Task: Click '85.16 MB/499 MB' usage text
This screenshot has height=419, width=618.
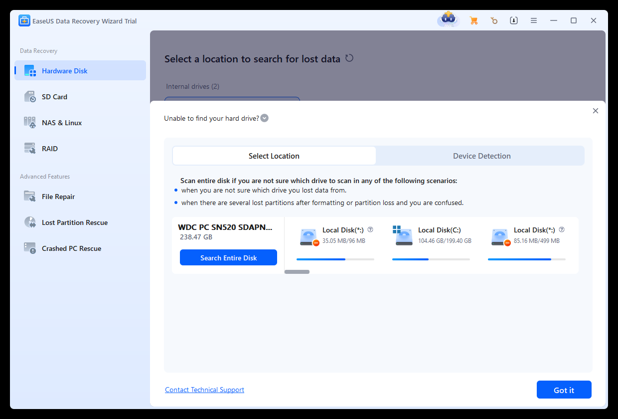Action: (x=537, y=241)
